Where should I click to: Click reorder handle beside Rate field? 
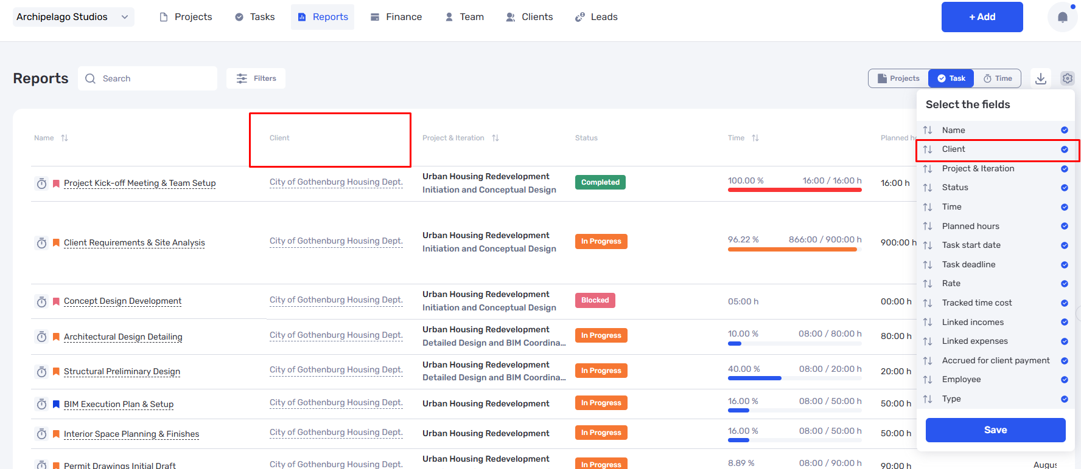[928, 284]
